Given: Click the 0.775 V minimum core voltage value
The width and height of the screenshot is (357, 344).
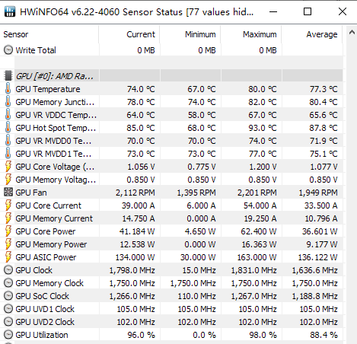Looking at the screenshot, I should click(x=202, y=167).
